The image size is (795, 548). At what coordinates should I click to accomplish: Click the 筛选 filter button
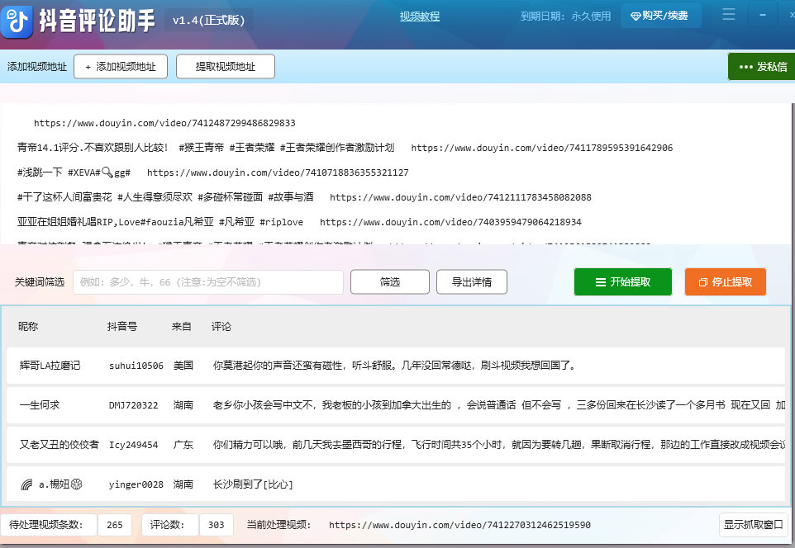coord(390,282)
